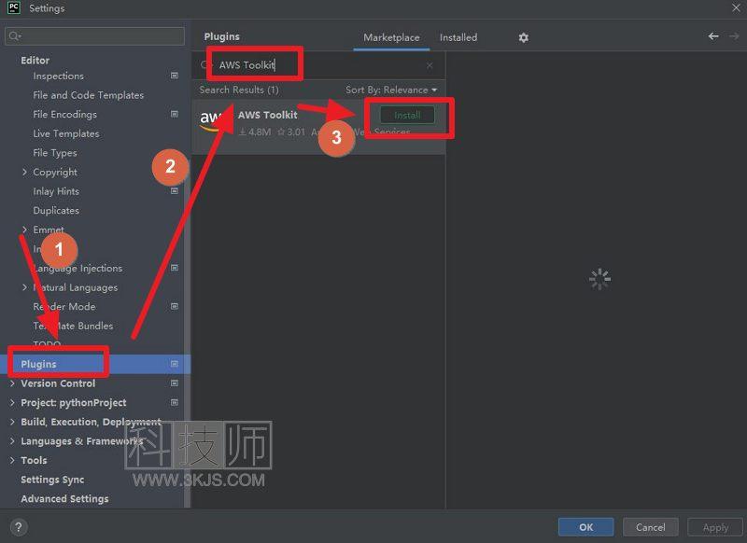Expand the Copyright tree node

pyautogui.click(x=24, y=172)
